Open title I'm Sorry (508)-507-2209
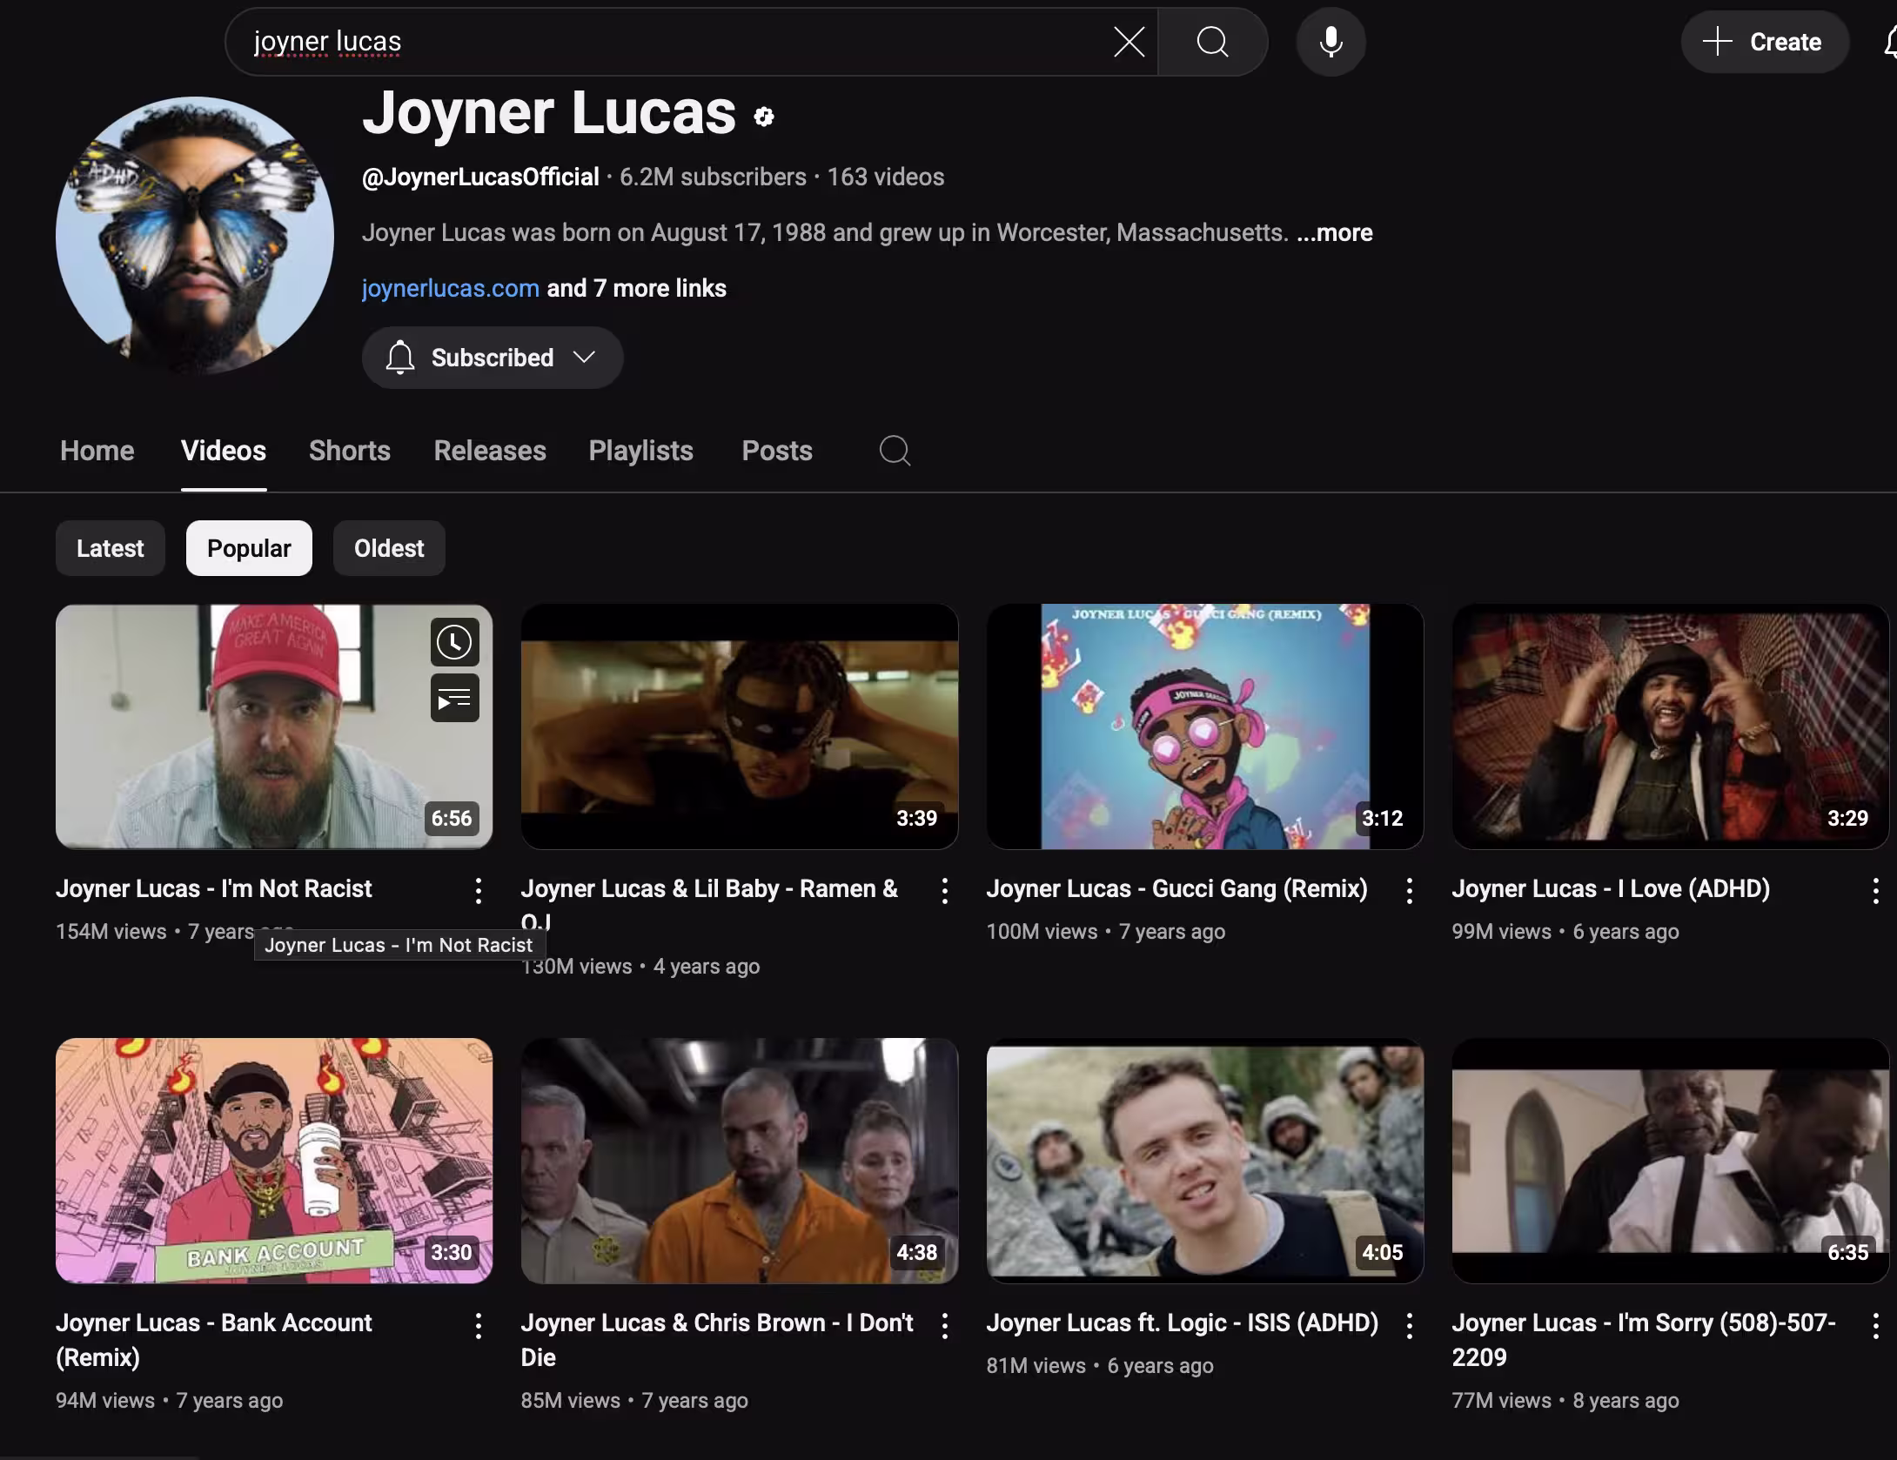Image resolution: width=1897 pixels, height=1460 pixels. [1644, 1340]
